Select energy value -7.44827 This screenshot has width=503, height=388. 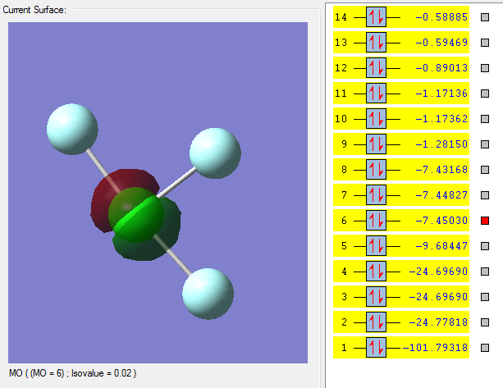[441, 195]
